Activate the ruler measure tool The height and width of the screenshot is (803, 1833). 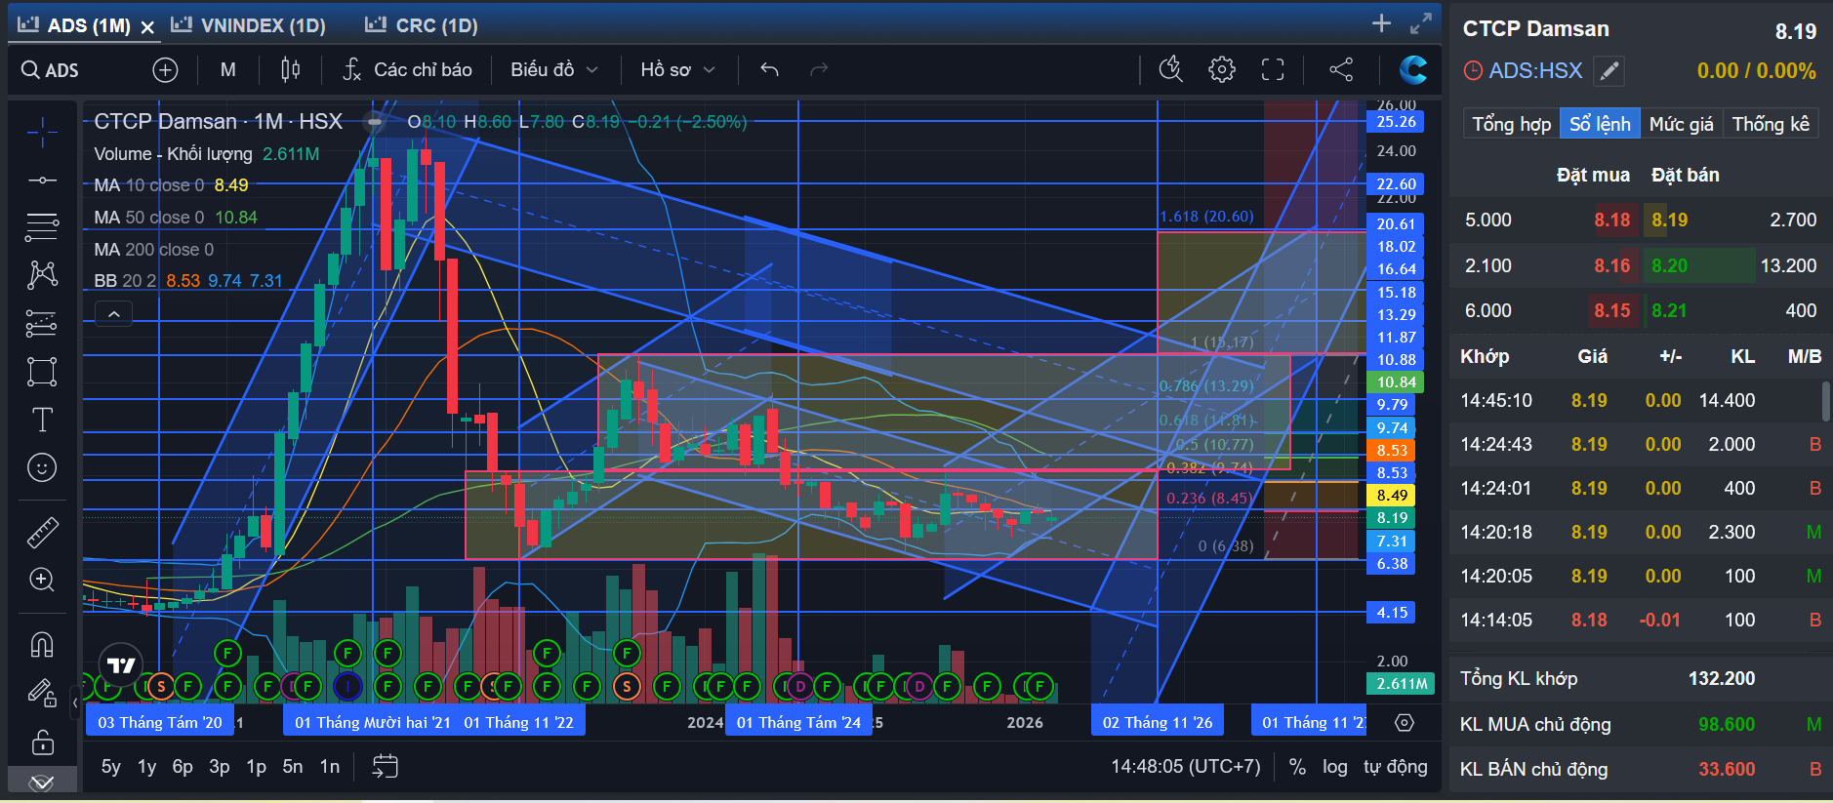[42, 533]
